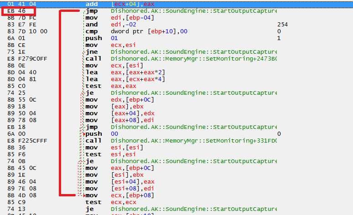
Task: Select the 'push 00' instruction
Action: coord(102,134)
